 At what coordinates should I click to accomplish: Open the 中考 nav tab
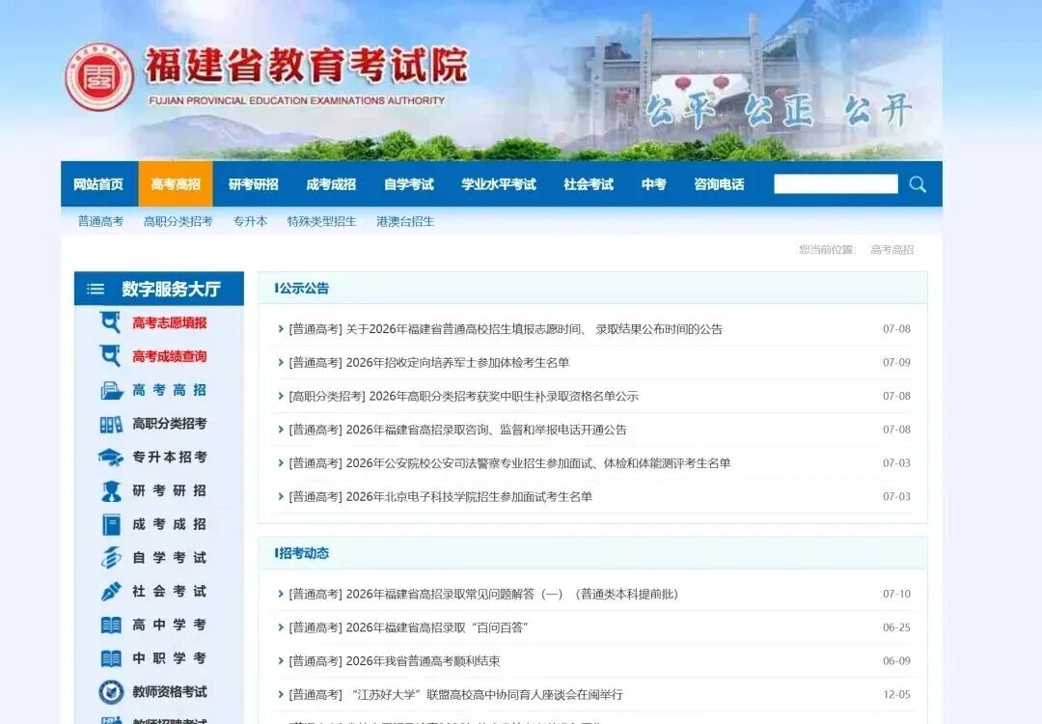(654, 184)
